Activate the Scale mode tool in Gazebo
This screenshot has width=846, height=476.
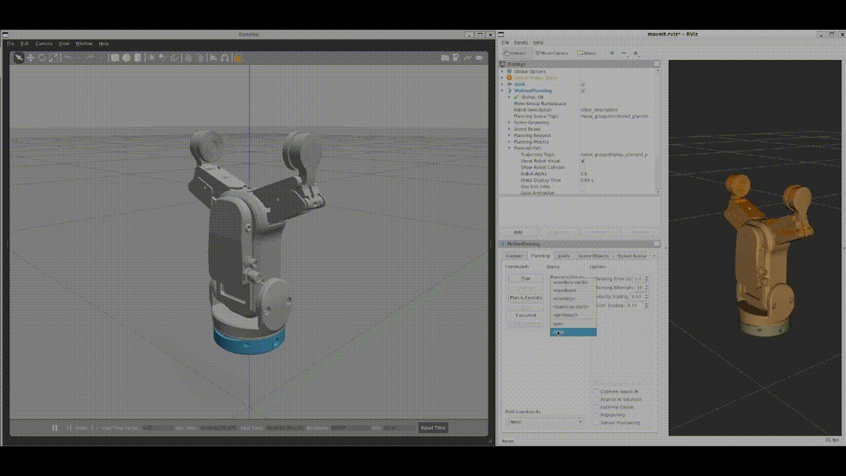[54, 58]
